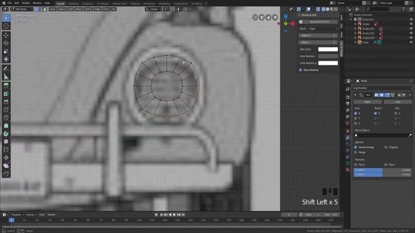Screen dimensions: 415x233
Task: Select the Inset Faces tool
Action: point(6,94)
